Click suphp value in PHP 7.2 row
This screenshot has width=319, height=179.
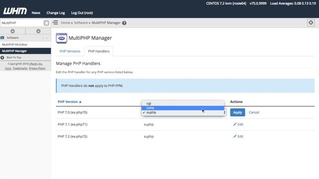[x=149, y=136]
